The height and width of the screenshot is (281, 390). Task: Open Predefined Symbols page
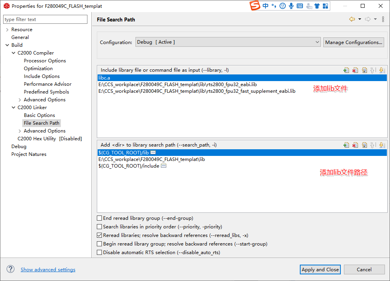pyautogui.click(x=46, y=92)
